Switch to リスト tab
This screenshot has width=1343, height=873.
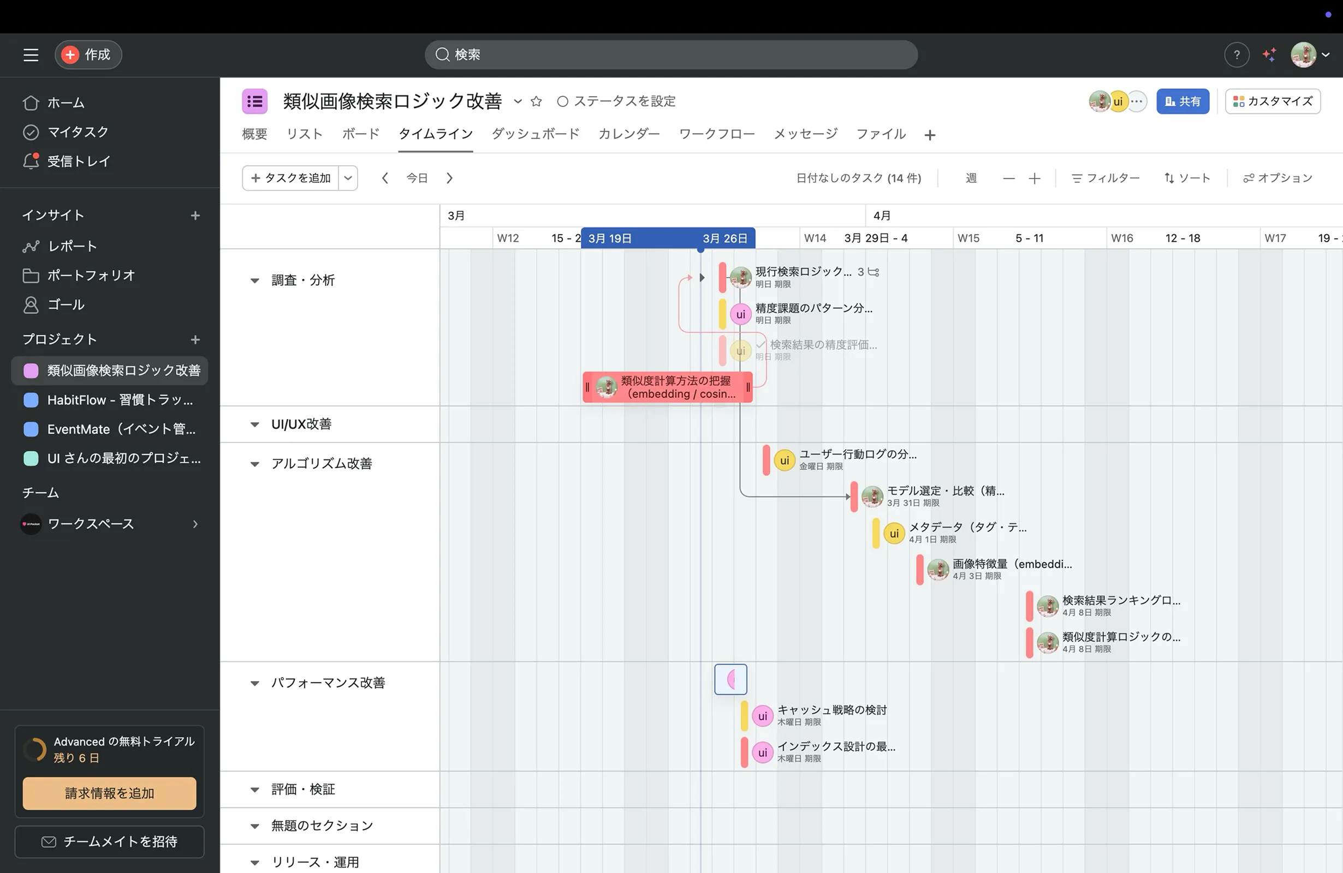click(304, 134)
